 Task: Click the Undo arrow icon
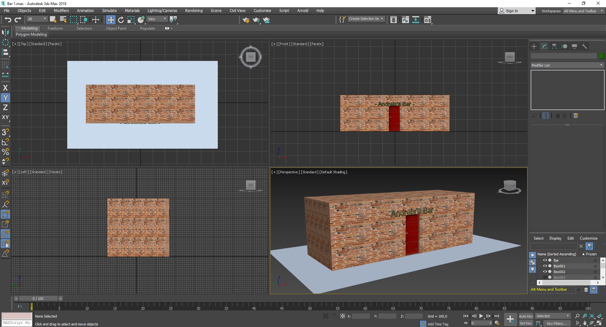pos(8,20)
